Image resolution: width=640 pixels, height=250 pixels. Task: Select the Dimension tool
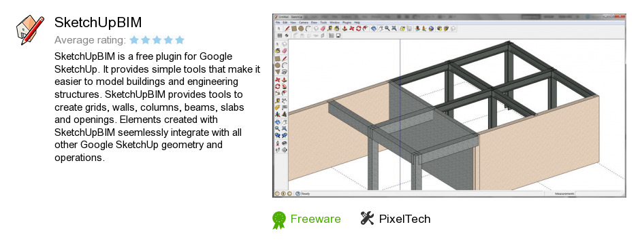click(285, 101)
